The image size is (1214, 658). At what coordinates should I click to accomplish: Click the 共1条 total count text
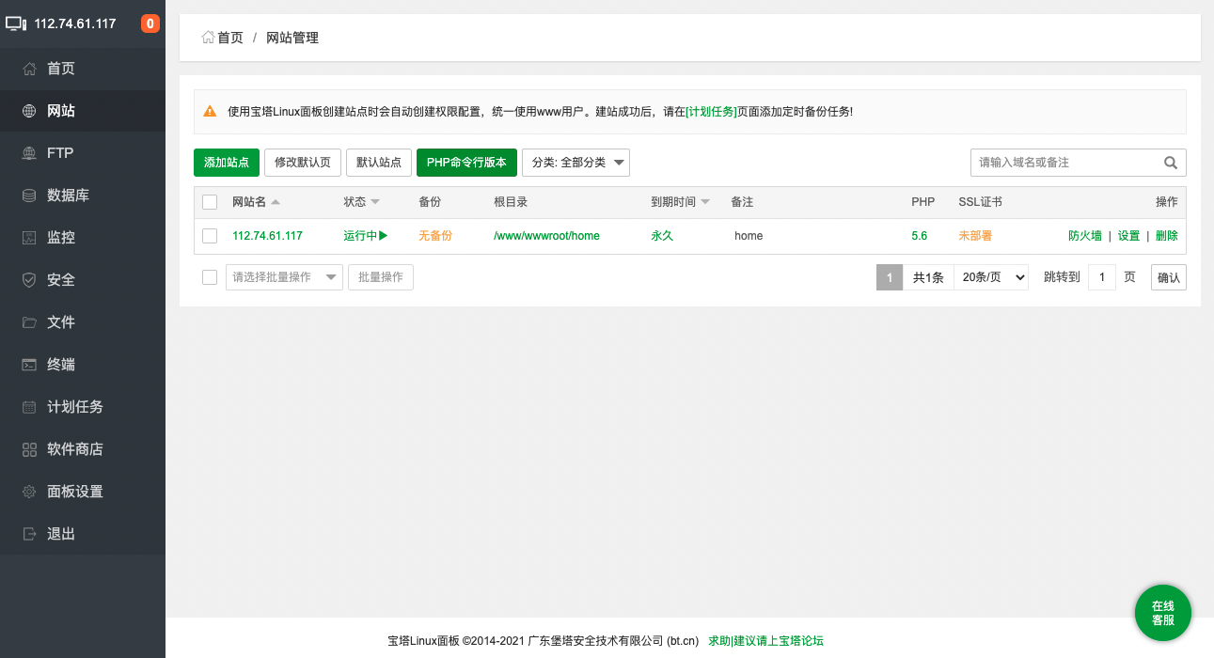tap(928, 278)
